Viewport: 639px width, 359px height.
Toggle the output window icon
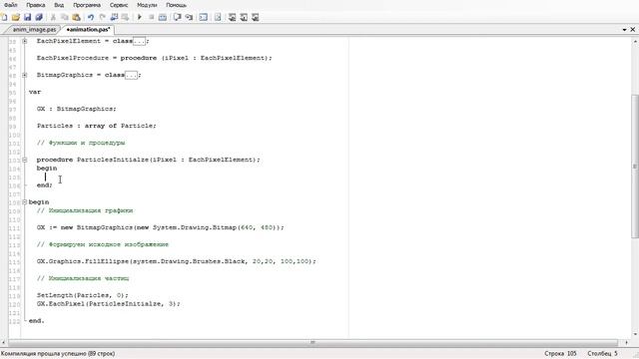click(204, 17)
